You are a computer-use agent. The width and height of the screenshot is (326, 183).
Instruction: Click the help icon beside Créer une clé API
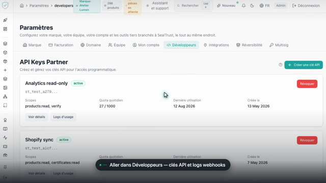pyautogui.click(x=281, y=65)
